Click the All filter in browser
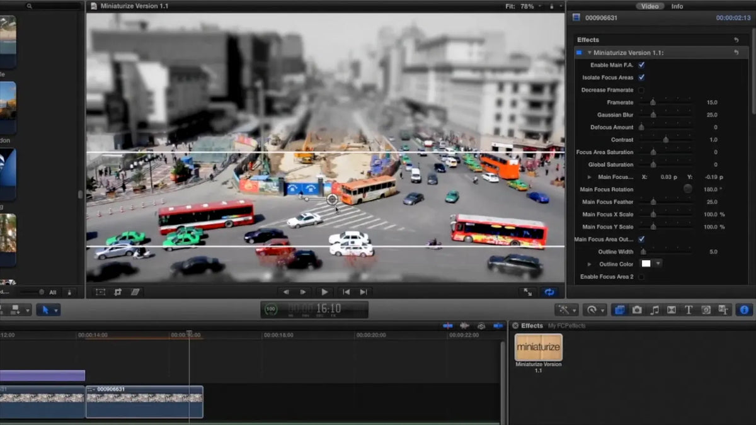 (x=53, y=292)
